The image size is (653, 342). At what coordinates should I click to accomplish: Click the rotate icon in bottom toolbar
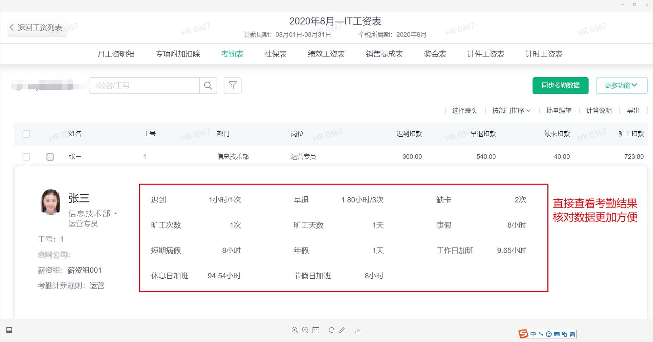tap(332, 330)
